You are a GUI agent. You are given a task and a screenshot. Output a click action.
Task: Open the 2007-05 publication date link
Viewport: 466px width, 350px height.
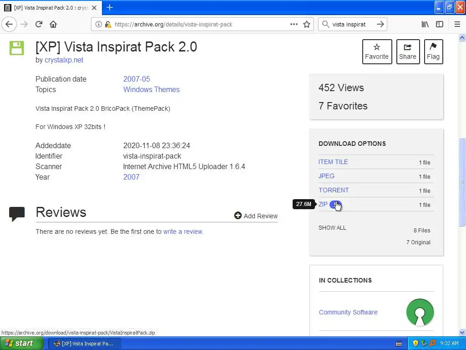(137, 79)
